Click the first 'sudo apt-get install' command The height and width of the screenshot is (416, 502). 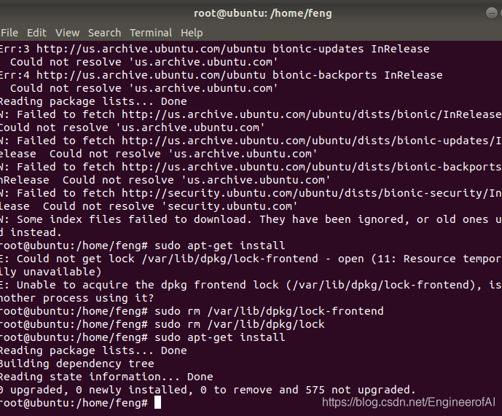click(219, 246)
